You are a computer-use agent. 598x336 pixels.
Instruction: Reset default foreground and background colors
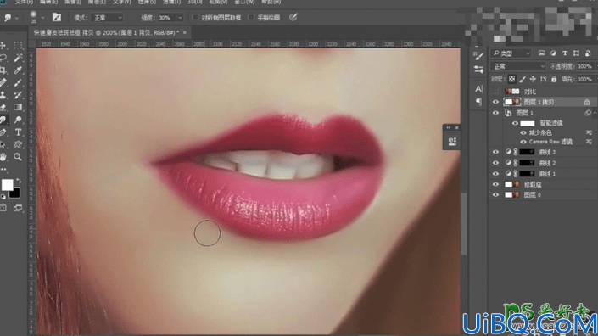tap(3, 197)
